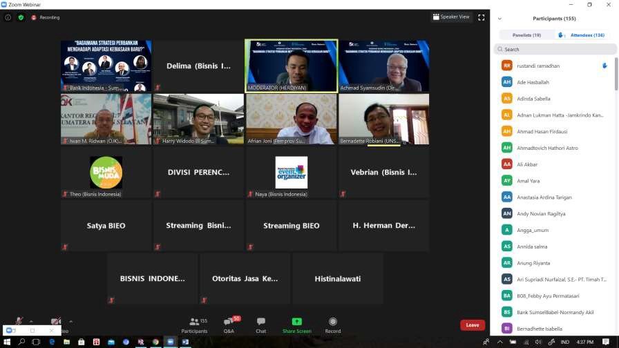Screen dimensions: 619x348
Task: Collapse the Participants panel chevron
Action: (499, 19)
